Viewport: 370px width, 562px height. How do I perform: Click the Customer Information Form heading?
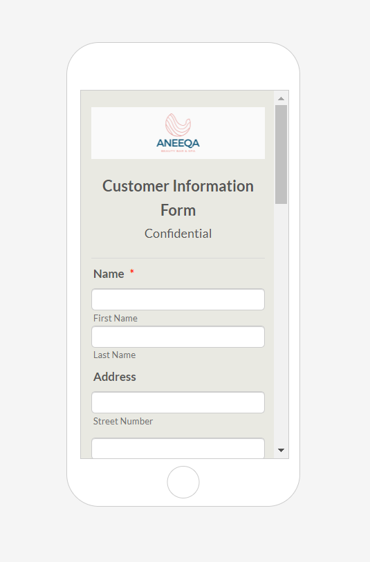[178, 198]
